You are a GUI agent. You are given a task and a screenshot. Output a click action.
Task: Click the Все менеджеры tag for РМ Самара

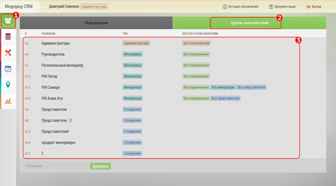point(223,87)
